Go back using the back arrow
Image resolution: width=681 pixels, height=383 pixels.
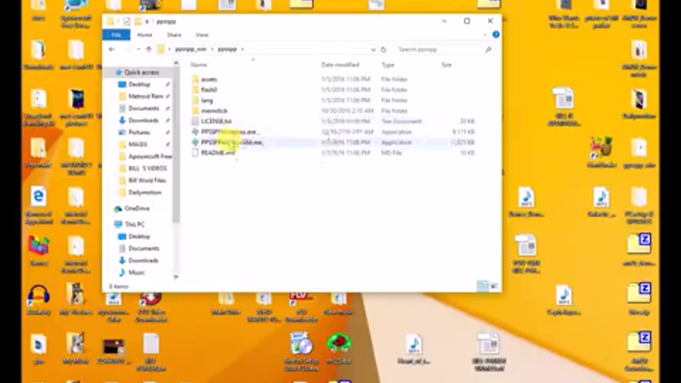point(112,49)
